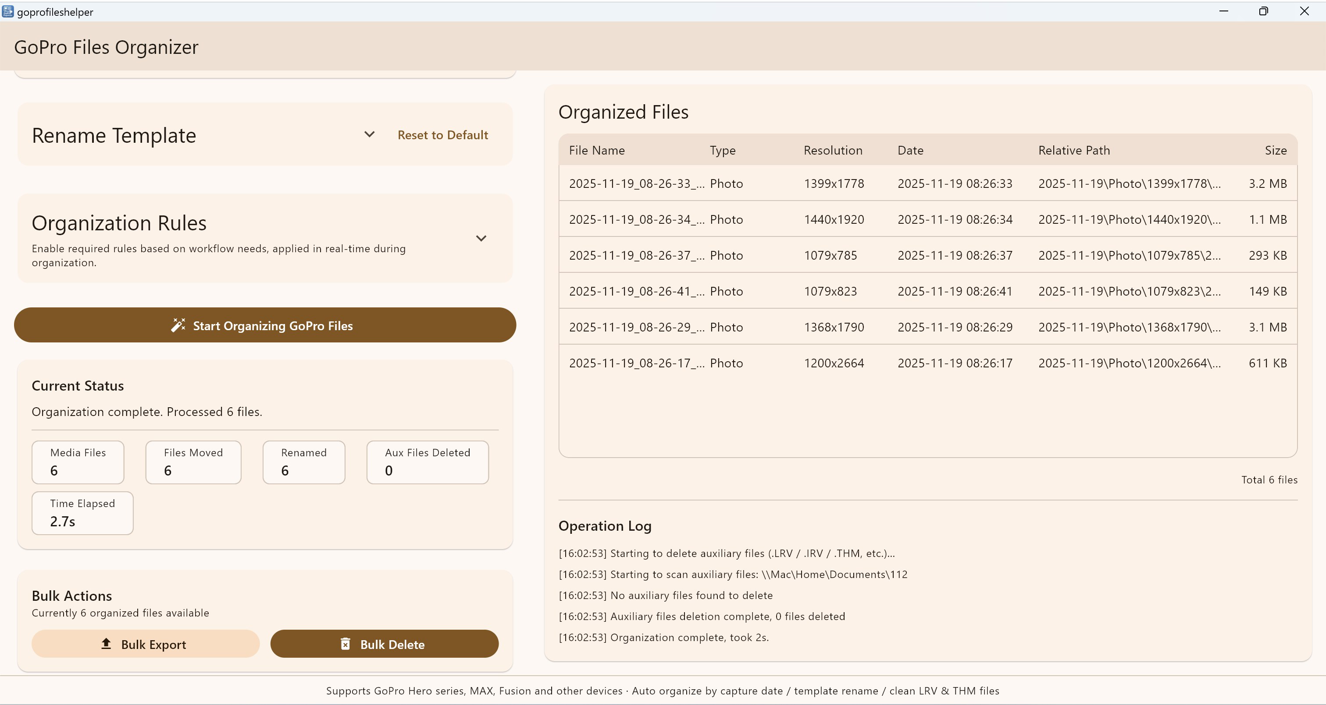
Task: Collapse the Organization Rules section
Action: tap(481, 238)
